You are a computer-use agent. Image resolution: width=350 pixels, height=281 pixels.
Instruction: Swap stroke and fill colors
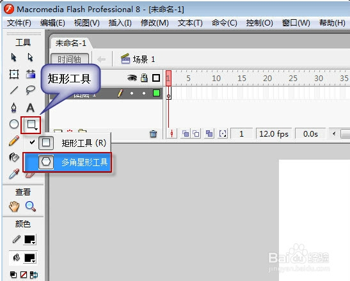34,275
